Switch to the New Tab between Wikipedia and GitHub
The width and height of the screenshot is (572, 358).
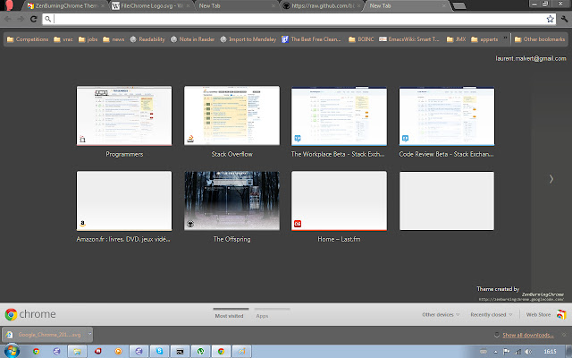point(234,6)
